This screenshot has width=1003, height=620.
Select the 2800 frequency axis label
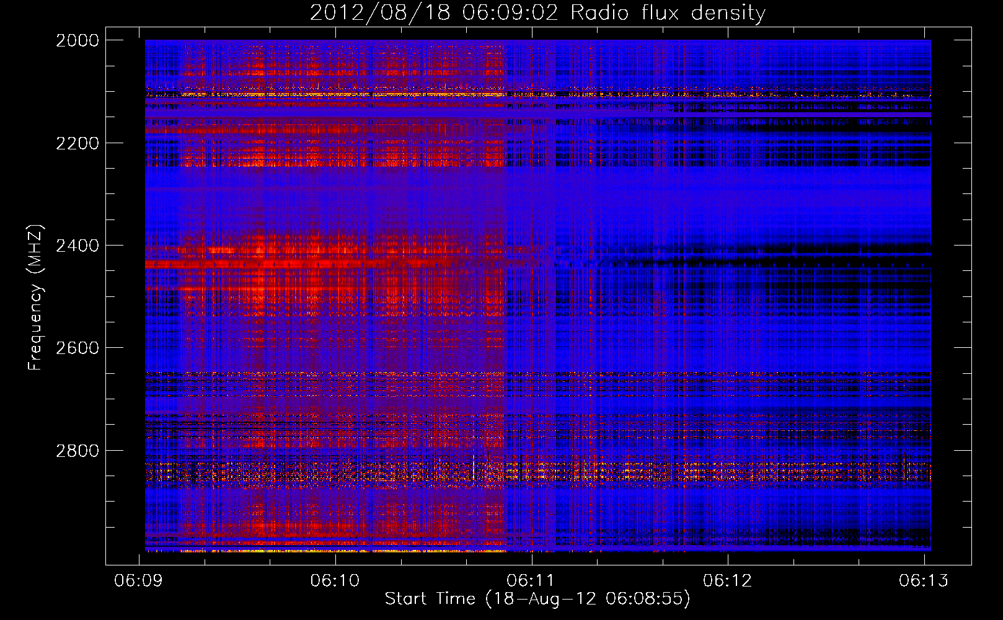click(x=77, y=451)
